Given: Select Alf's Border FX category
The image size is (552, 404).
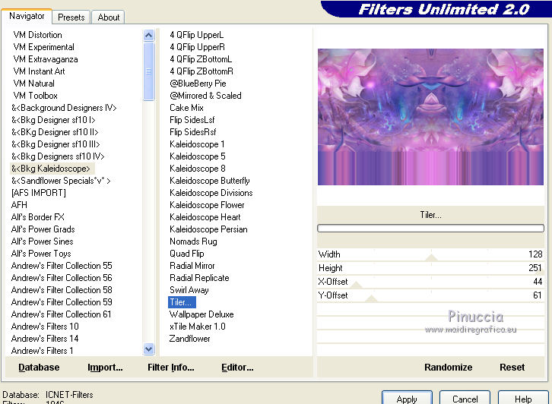Looking at the screenshot, I should pyautogui.click(x=38, y=217).
